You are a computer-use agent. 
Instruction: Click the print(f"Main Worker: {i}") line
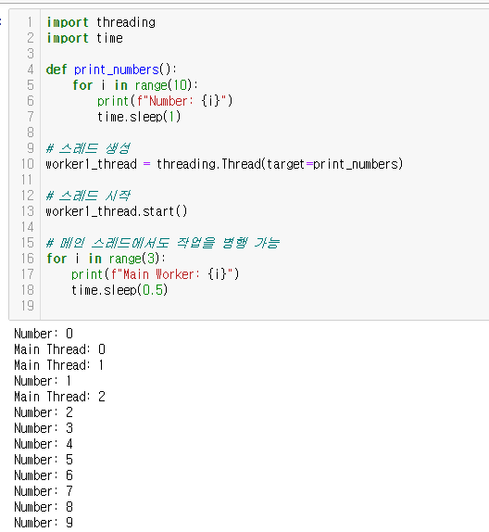pyautogui.click(x=156, y=274)
